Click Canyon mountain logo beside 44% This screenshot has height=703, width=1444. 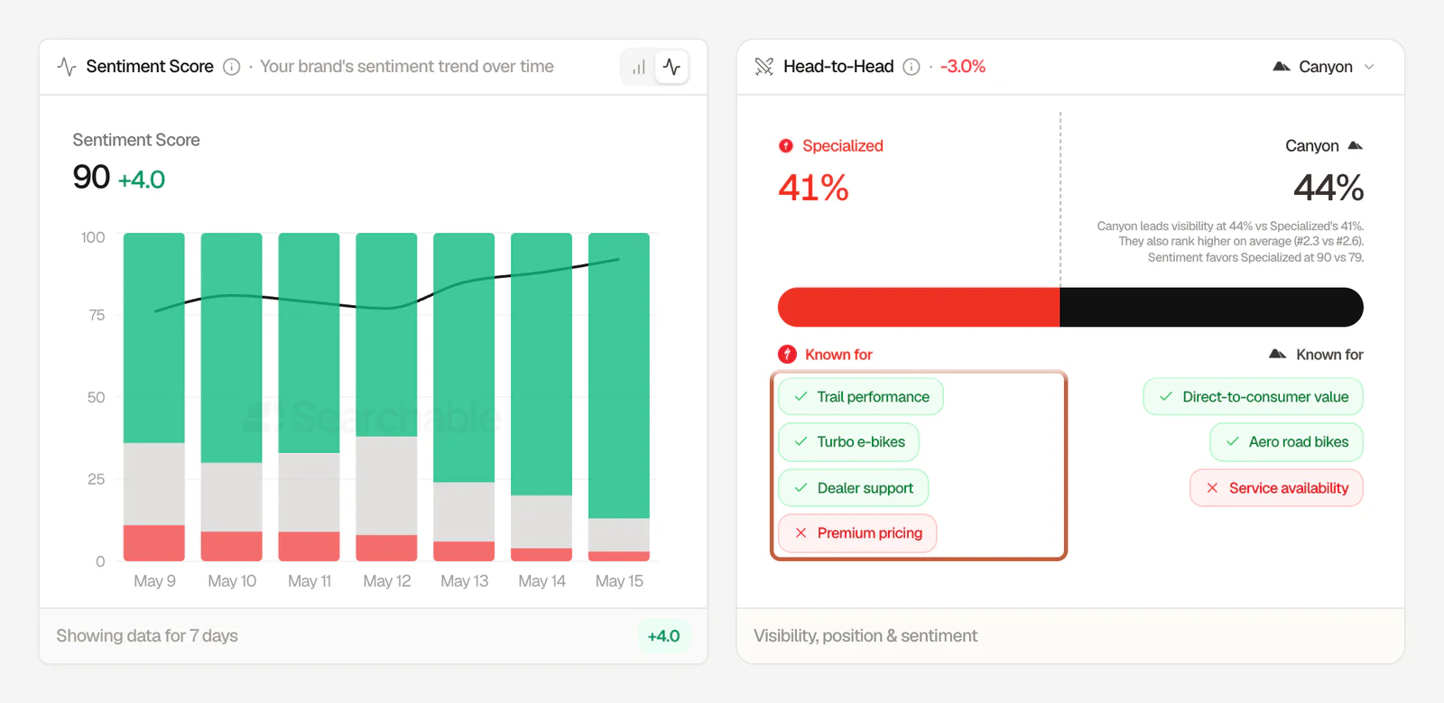point(1355,145)
